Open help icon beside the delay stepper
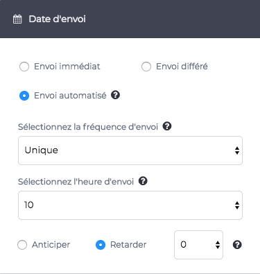Screen dimensions: 260x274 click(x=237, y=245)
